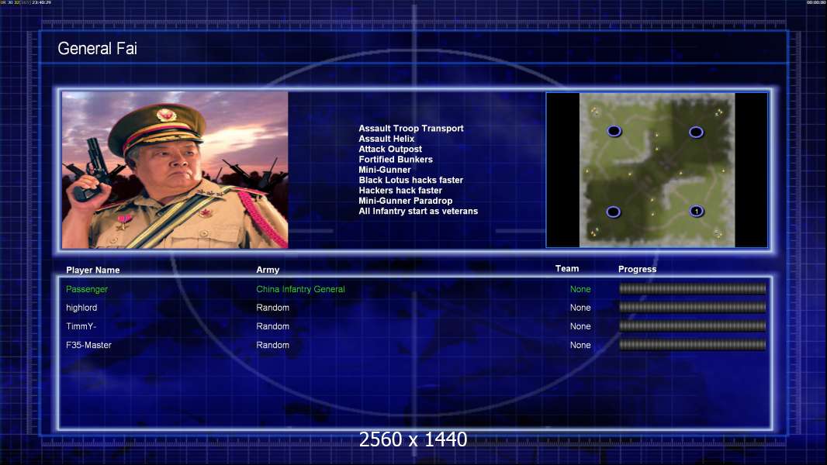Click F35-Master's Random army entry

(x=272, y=345)
